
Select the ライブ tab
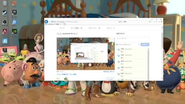tap(62, 28)
